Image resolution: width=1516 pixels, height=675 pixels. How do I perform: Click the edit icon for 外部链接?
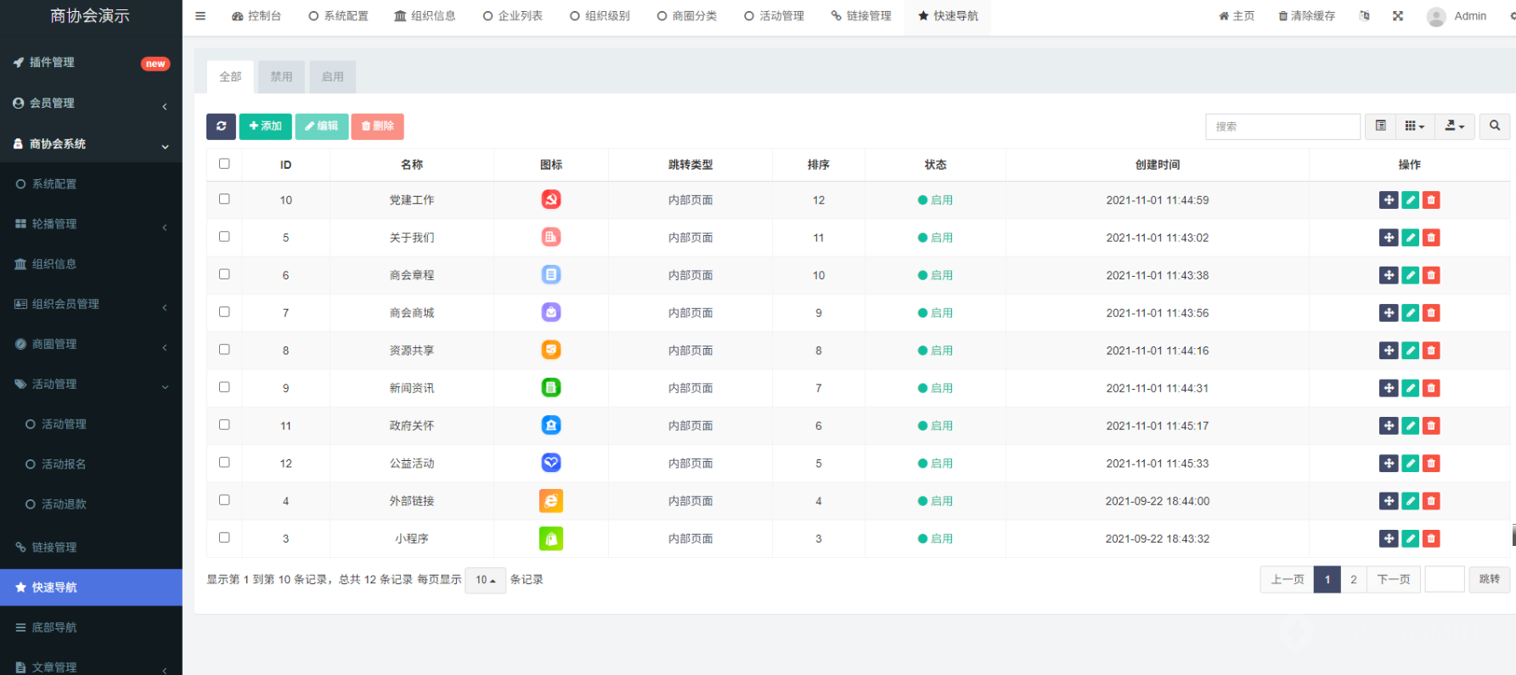(x=1411, y=501)
